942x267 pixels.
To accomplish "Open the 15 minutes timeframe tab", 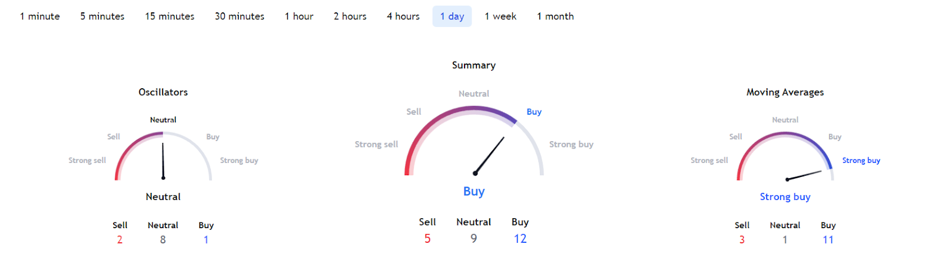I will pyautogui.click(x=170, y=16).
